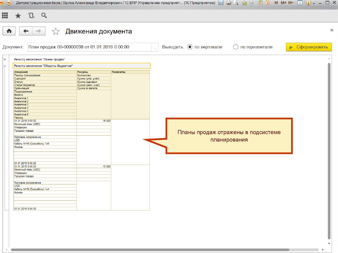
Task: Select the по вертикали radio option
Action: click(x=190, y=47)
